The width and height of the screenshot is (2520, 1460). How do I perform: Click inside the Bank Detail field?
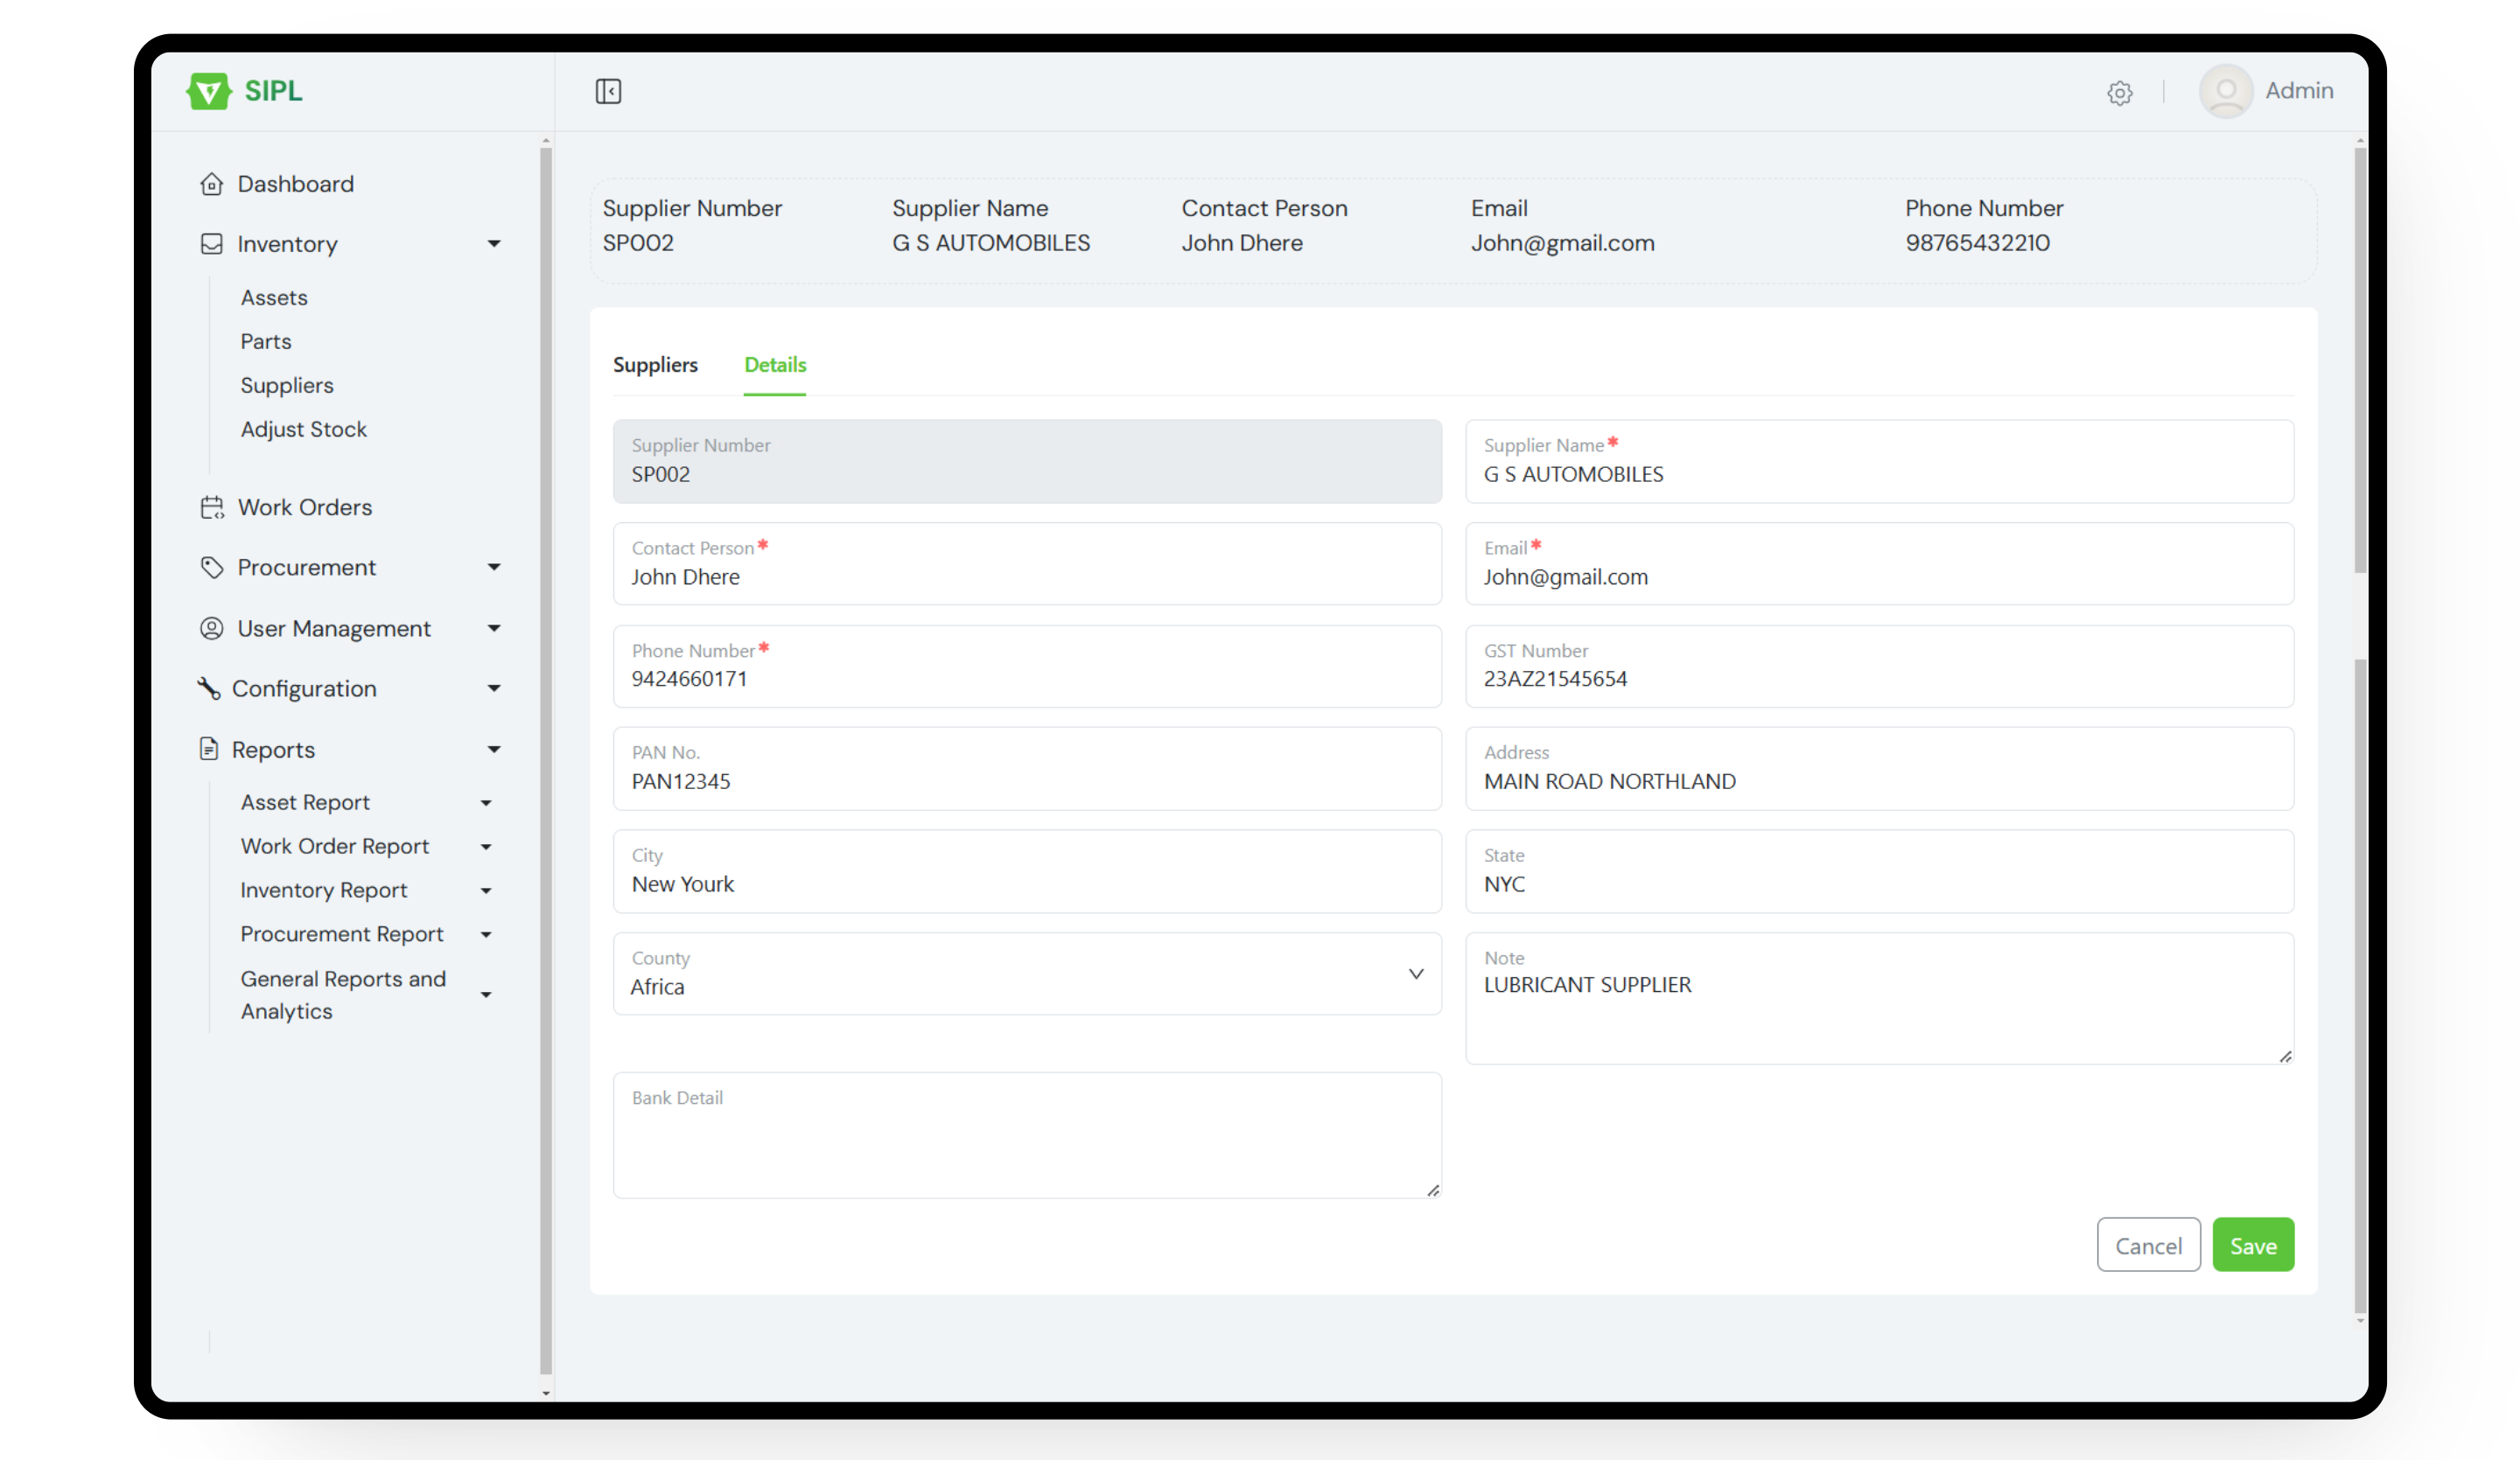click(1026, 1135)
